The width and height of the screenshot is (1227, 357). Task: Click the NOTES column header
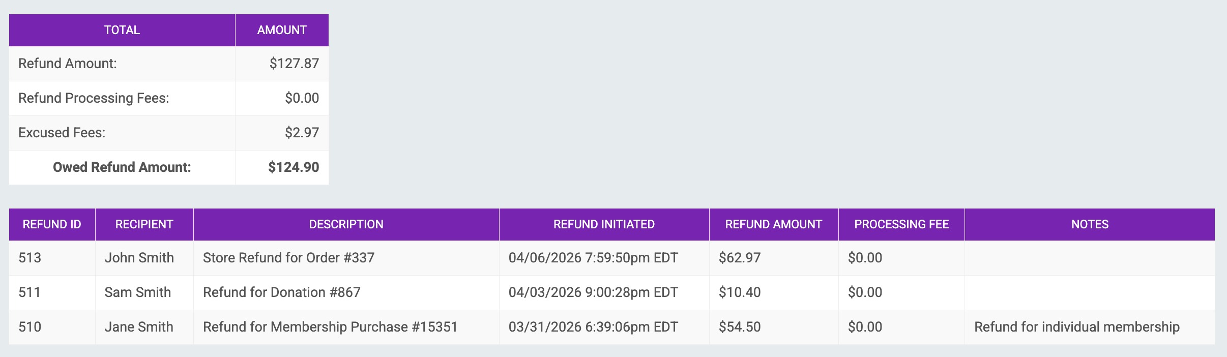pyautogui.click(x=1089, y=224)
